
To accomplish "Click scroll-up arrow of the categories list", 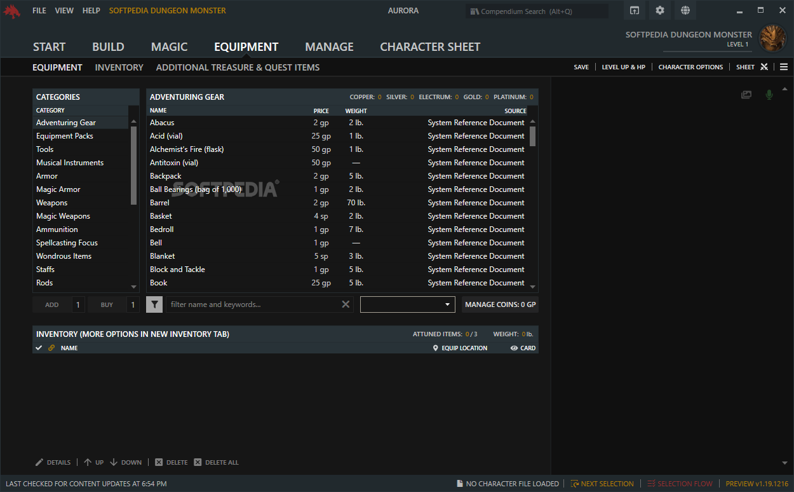I will (133, 121).
